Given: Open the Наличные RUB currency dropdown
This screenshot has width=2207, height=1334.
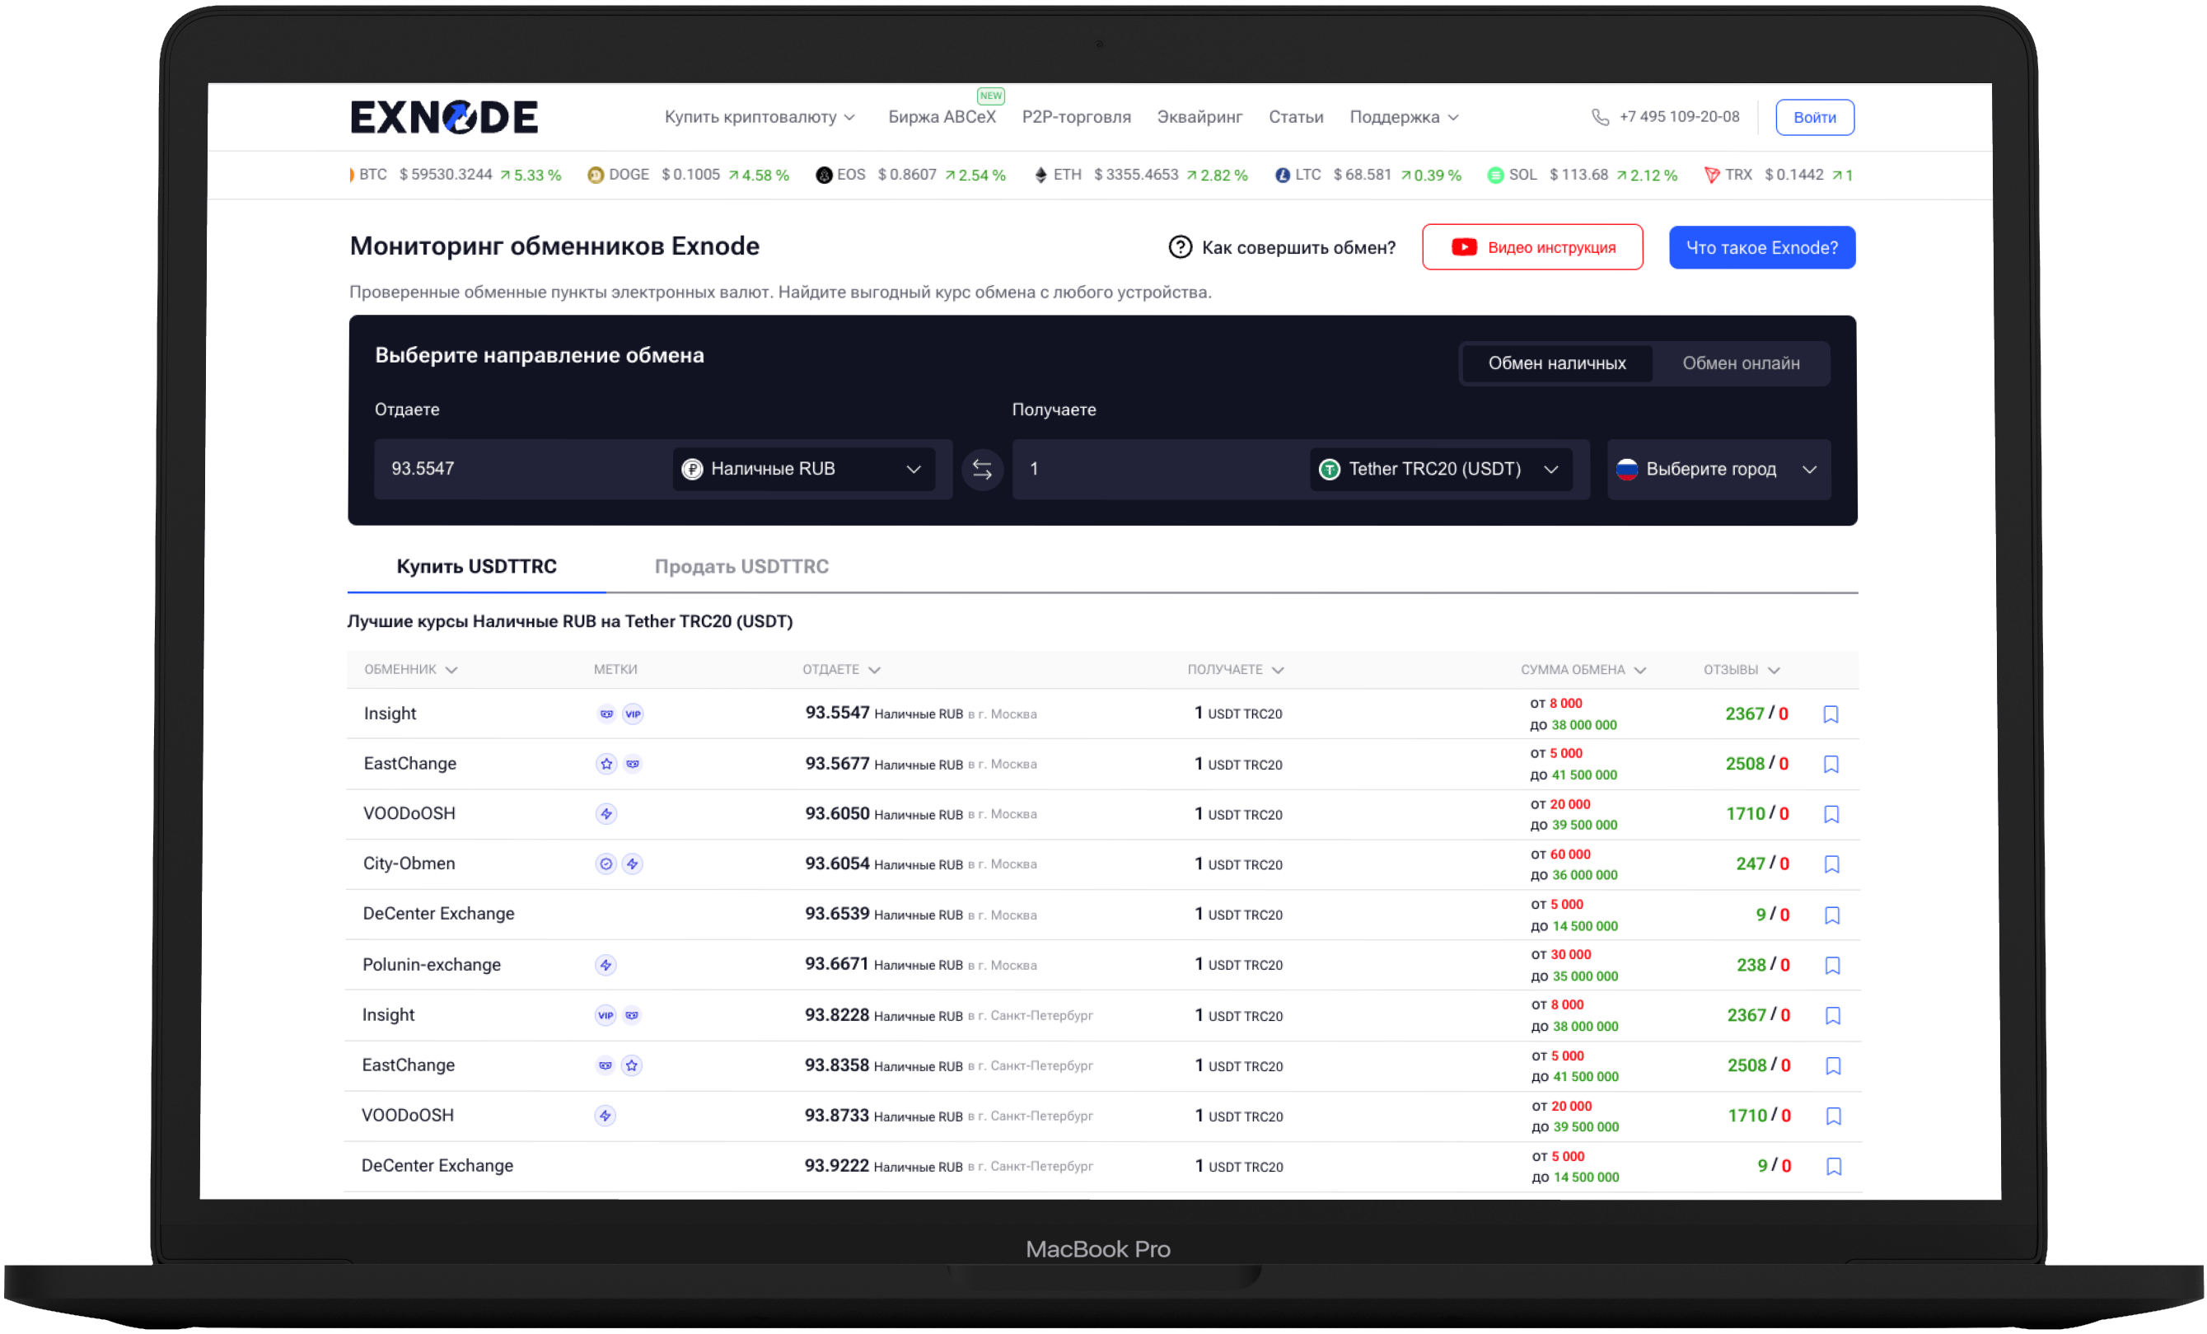Looking at the screenshot, I should point(803,470).
